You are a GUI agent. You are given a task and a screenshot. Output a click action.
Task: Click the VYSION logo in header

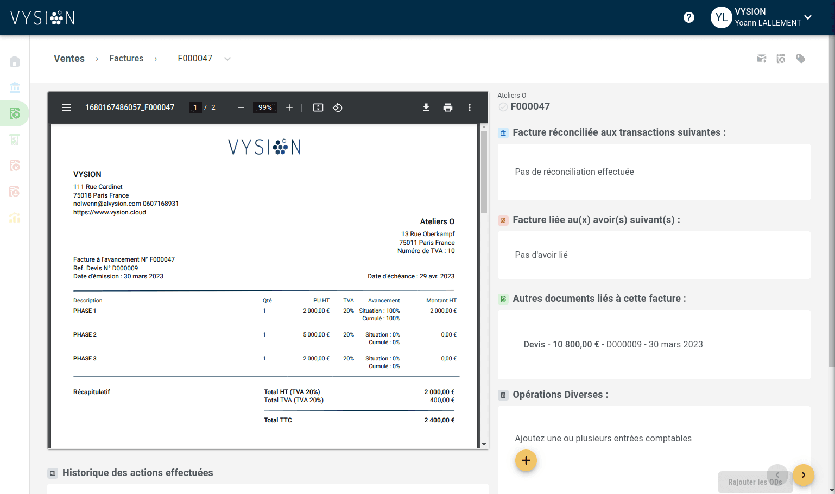coord(42,18)
